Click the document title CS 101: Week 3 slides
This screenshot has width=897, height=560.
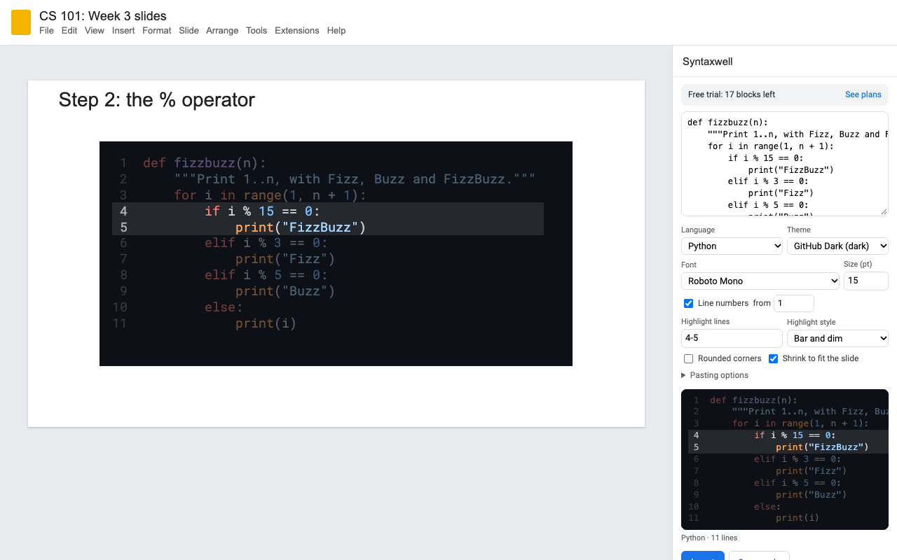[x=103, y=16]
